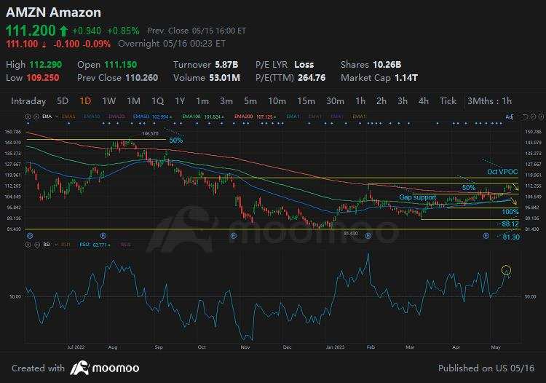Expand the EMA indicator dropdown arrow

pos(56,117)
